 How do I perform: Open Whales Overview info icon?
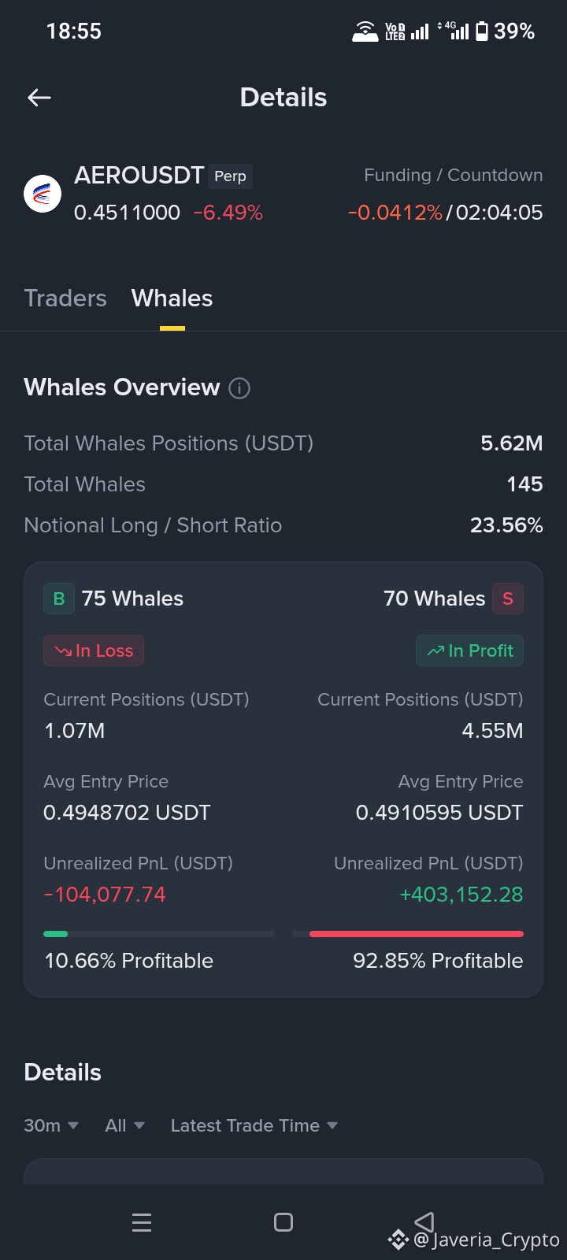[x=239, y=388]
